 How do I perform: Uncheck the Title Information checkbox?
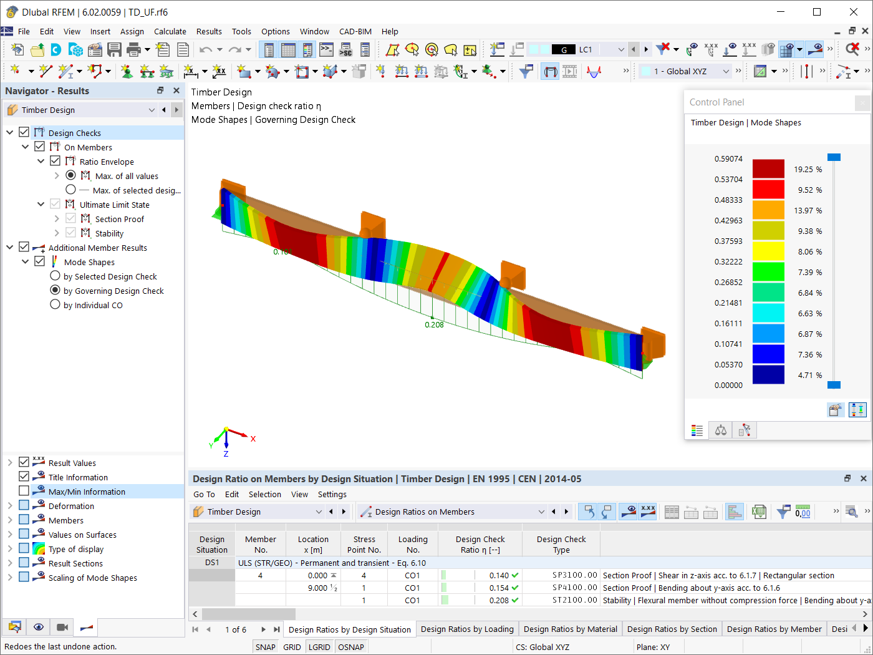point(24,477)
